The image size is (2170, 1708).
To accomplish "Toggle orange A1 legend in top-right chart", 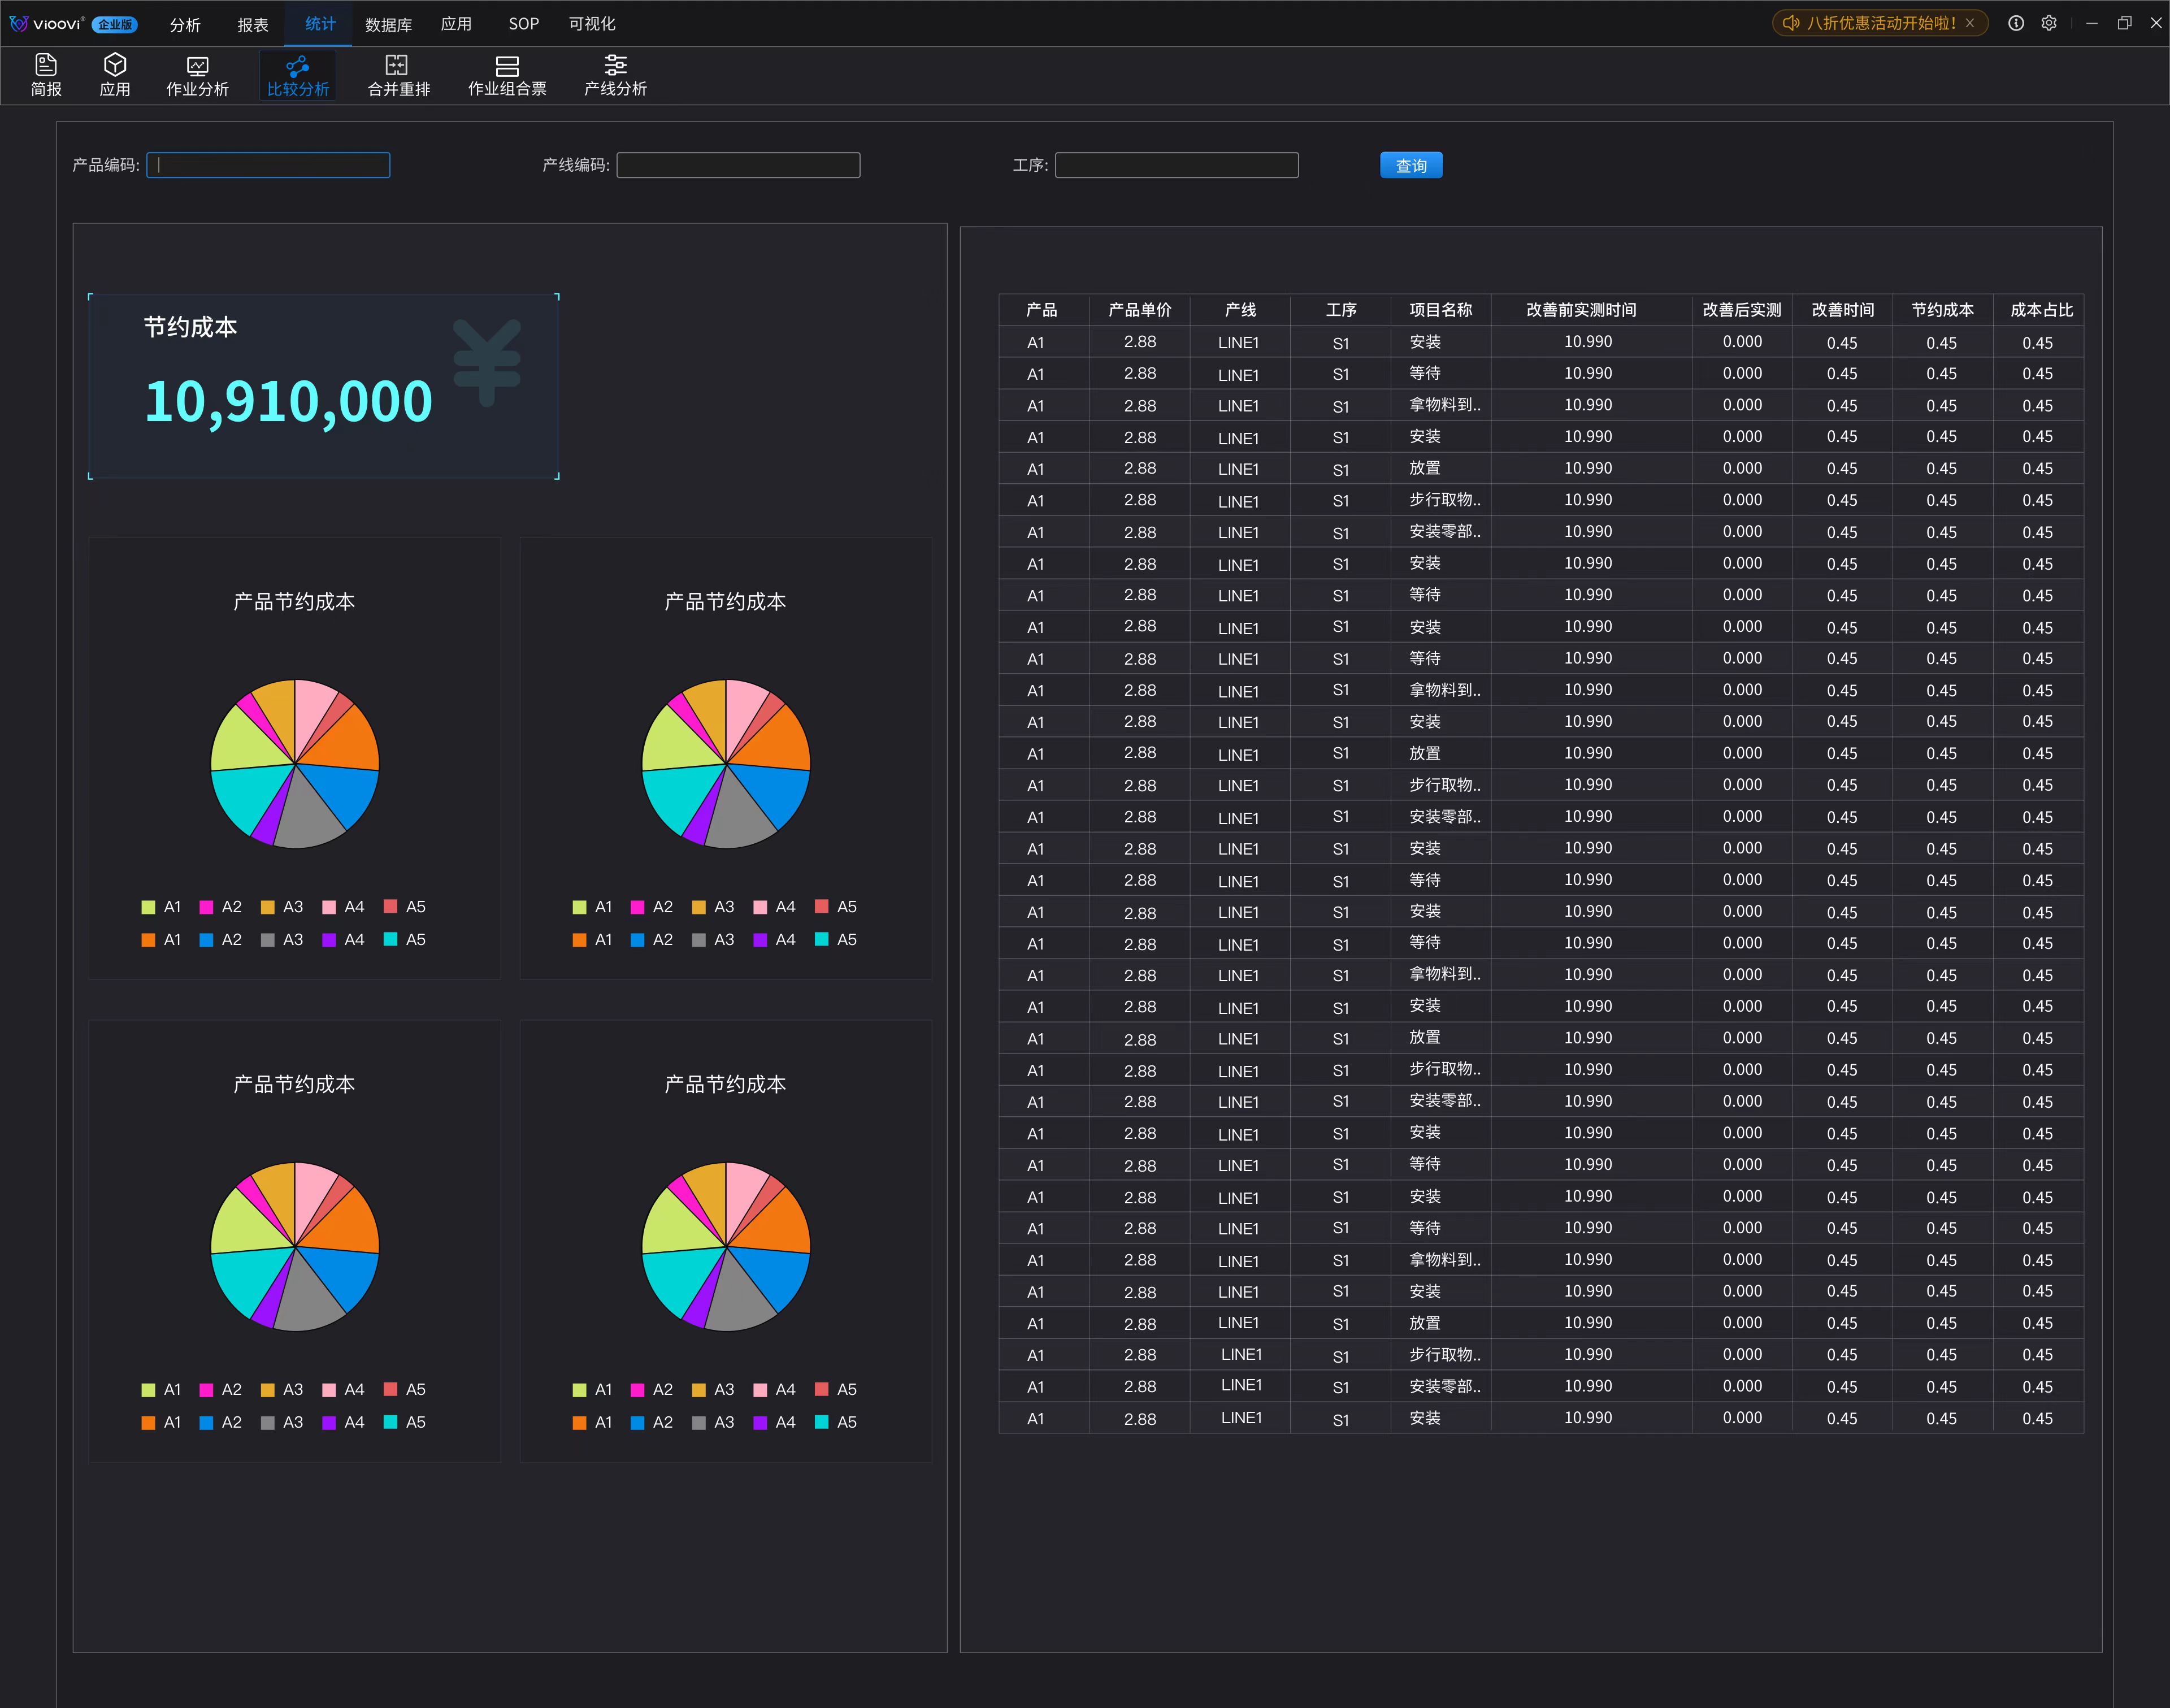I will click(592, 939).
